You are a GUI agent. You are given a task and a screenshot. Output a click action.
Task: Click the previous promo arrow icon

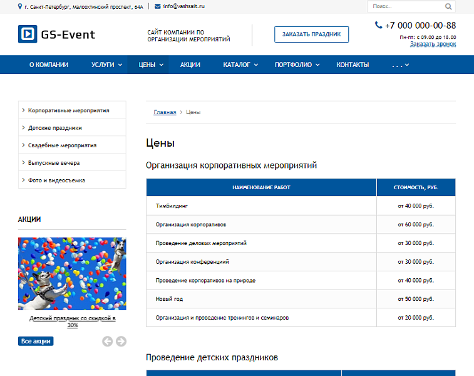click(x=107, y=342)
